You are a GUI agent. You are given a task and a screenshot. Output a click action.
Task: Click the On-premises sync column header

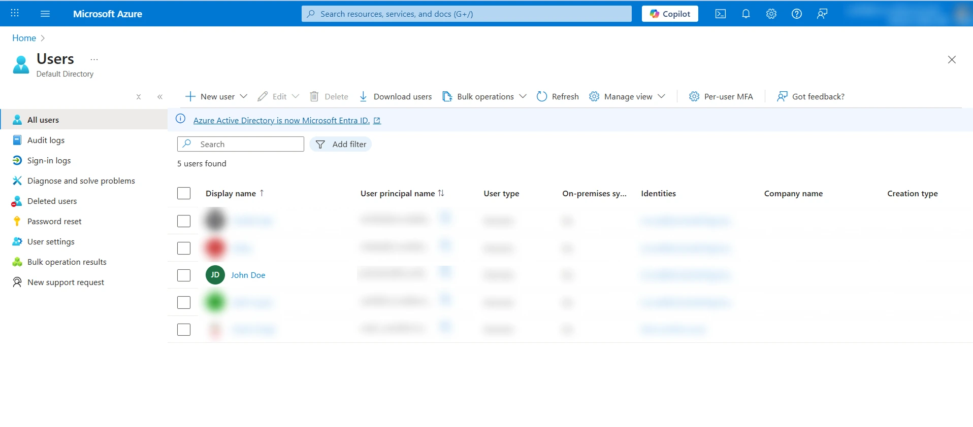pos(594,193)
